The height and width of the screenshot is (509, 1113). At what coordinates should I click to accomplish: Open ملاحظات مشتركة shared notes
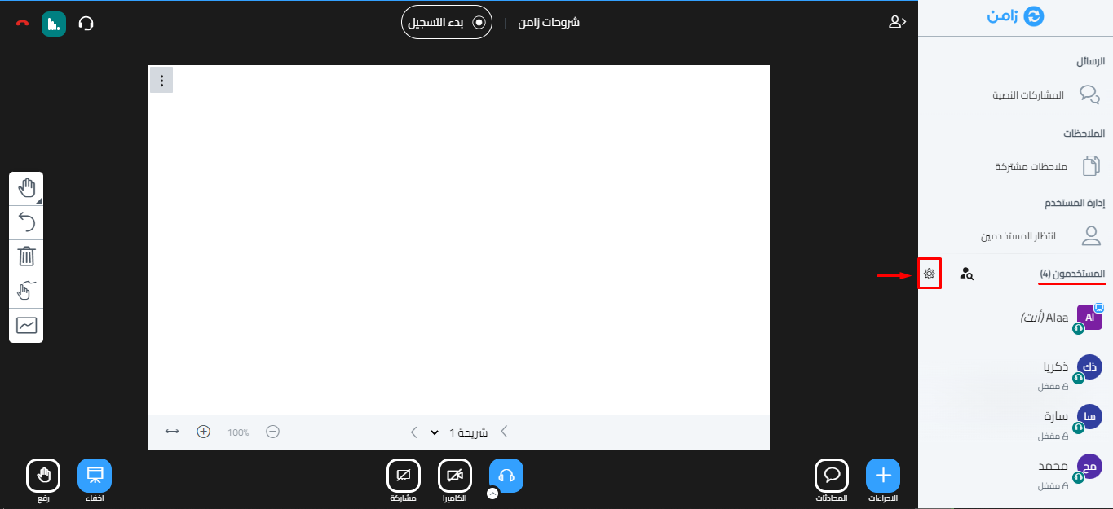pyautogui.click(x=1046, y=166)
